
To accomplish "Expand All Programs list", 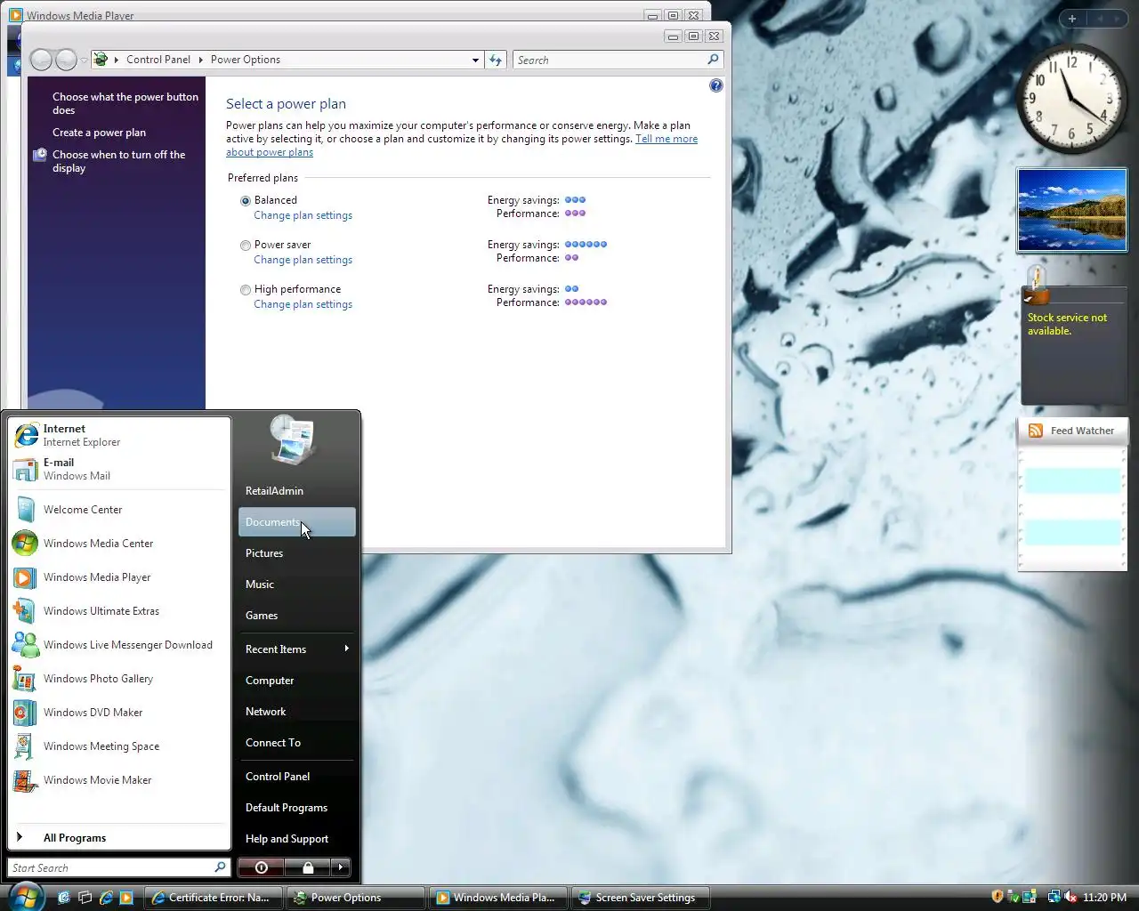I will pos(118,837).
